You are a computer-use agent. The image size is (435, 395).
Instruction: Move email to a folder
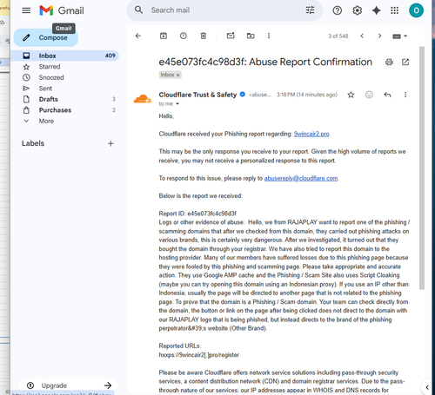[251, 36]
